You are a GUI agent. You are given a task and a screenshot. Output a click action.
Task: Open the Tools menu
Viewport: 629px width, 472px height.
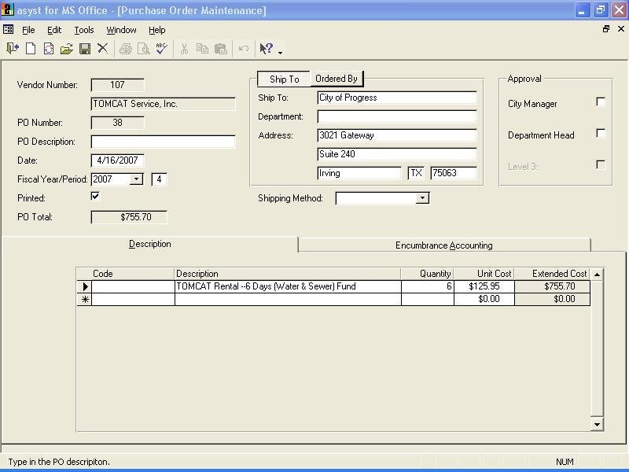83,30
